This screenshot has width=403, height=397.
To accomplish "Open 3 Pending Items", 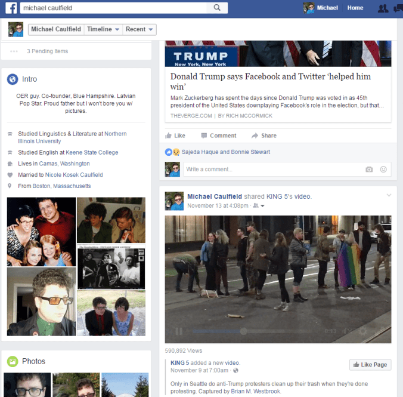I will (x=48, y=51).
